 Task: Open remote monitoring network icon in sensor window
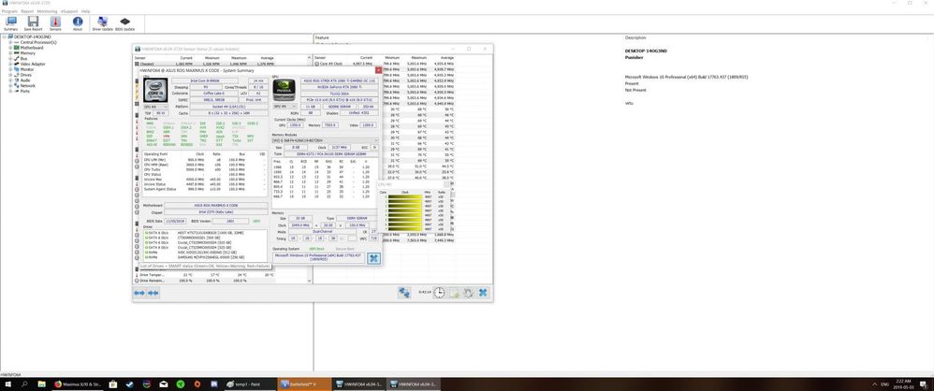404,292
